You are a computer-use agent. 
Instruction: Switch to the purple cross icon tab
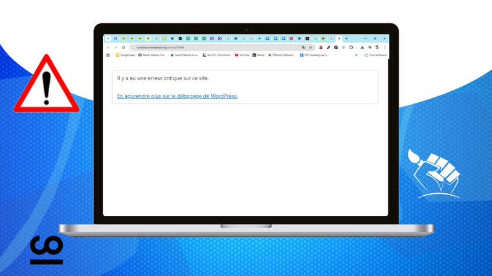(x=116, y=39)
